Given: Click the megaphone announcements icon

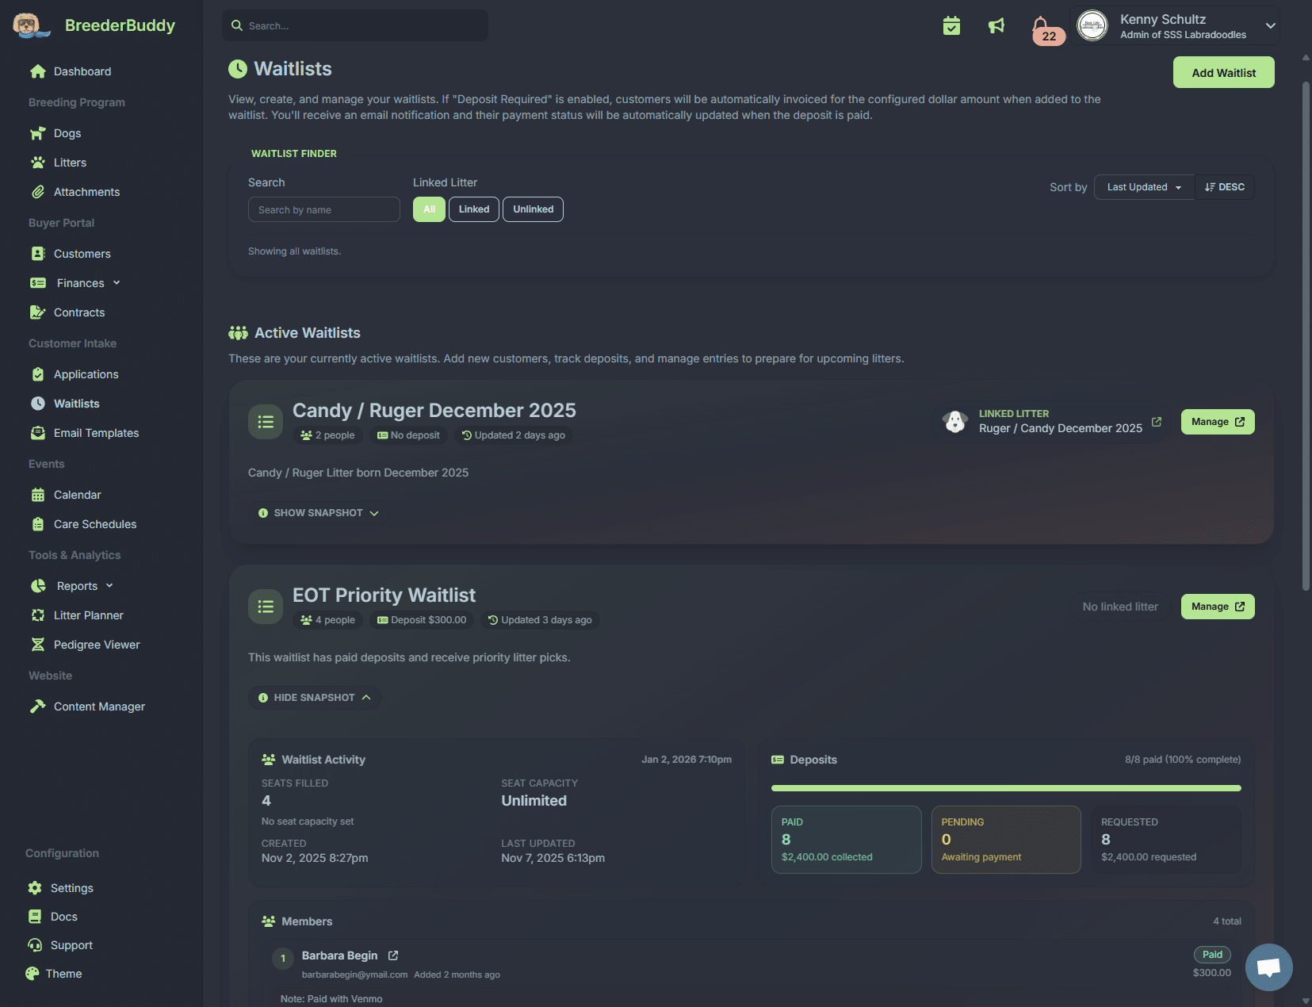Looking at the screenshot, I should [996, 26].
